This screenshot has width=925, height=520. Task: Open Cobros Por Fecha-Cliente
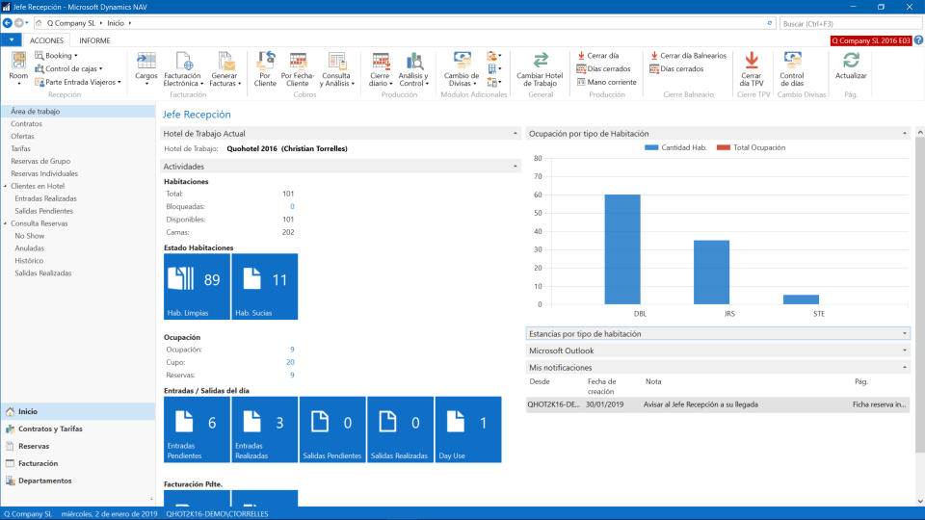click(298, 68)
